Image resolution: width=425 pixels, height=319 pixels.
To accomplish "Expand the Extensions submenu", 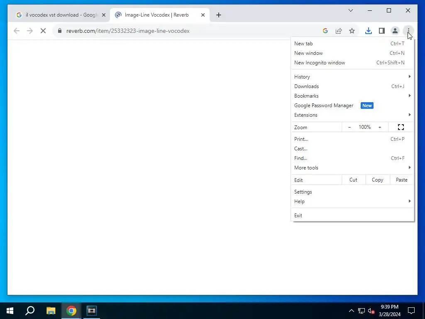I will 352,115.
